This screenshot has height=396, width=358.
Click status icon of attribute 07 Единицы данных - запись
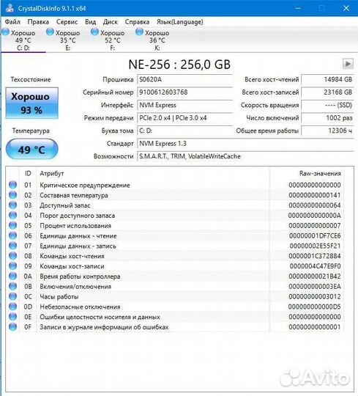point(13,246)
